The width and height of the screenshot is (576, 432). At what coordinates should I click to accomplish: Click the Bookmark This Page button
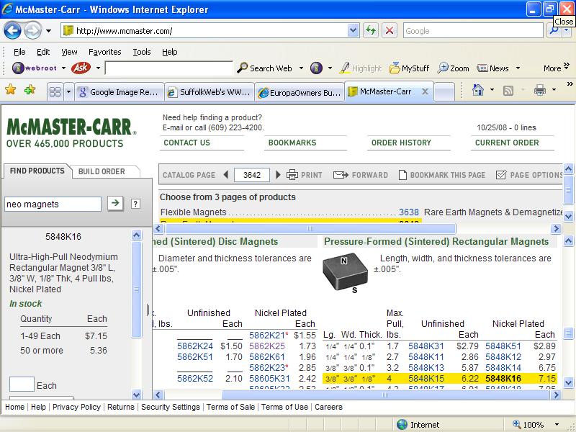point(441,175)
